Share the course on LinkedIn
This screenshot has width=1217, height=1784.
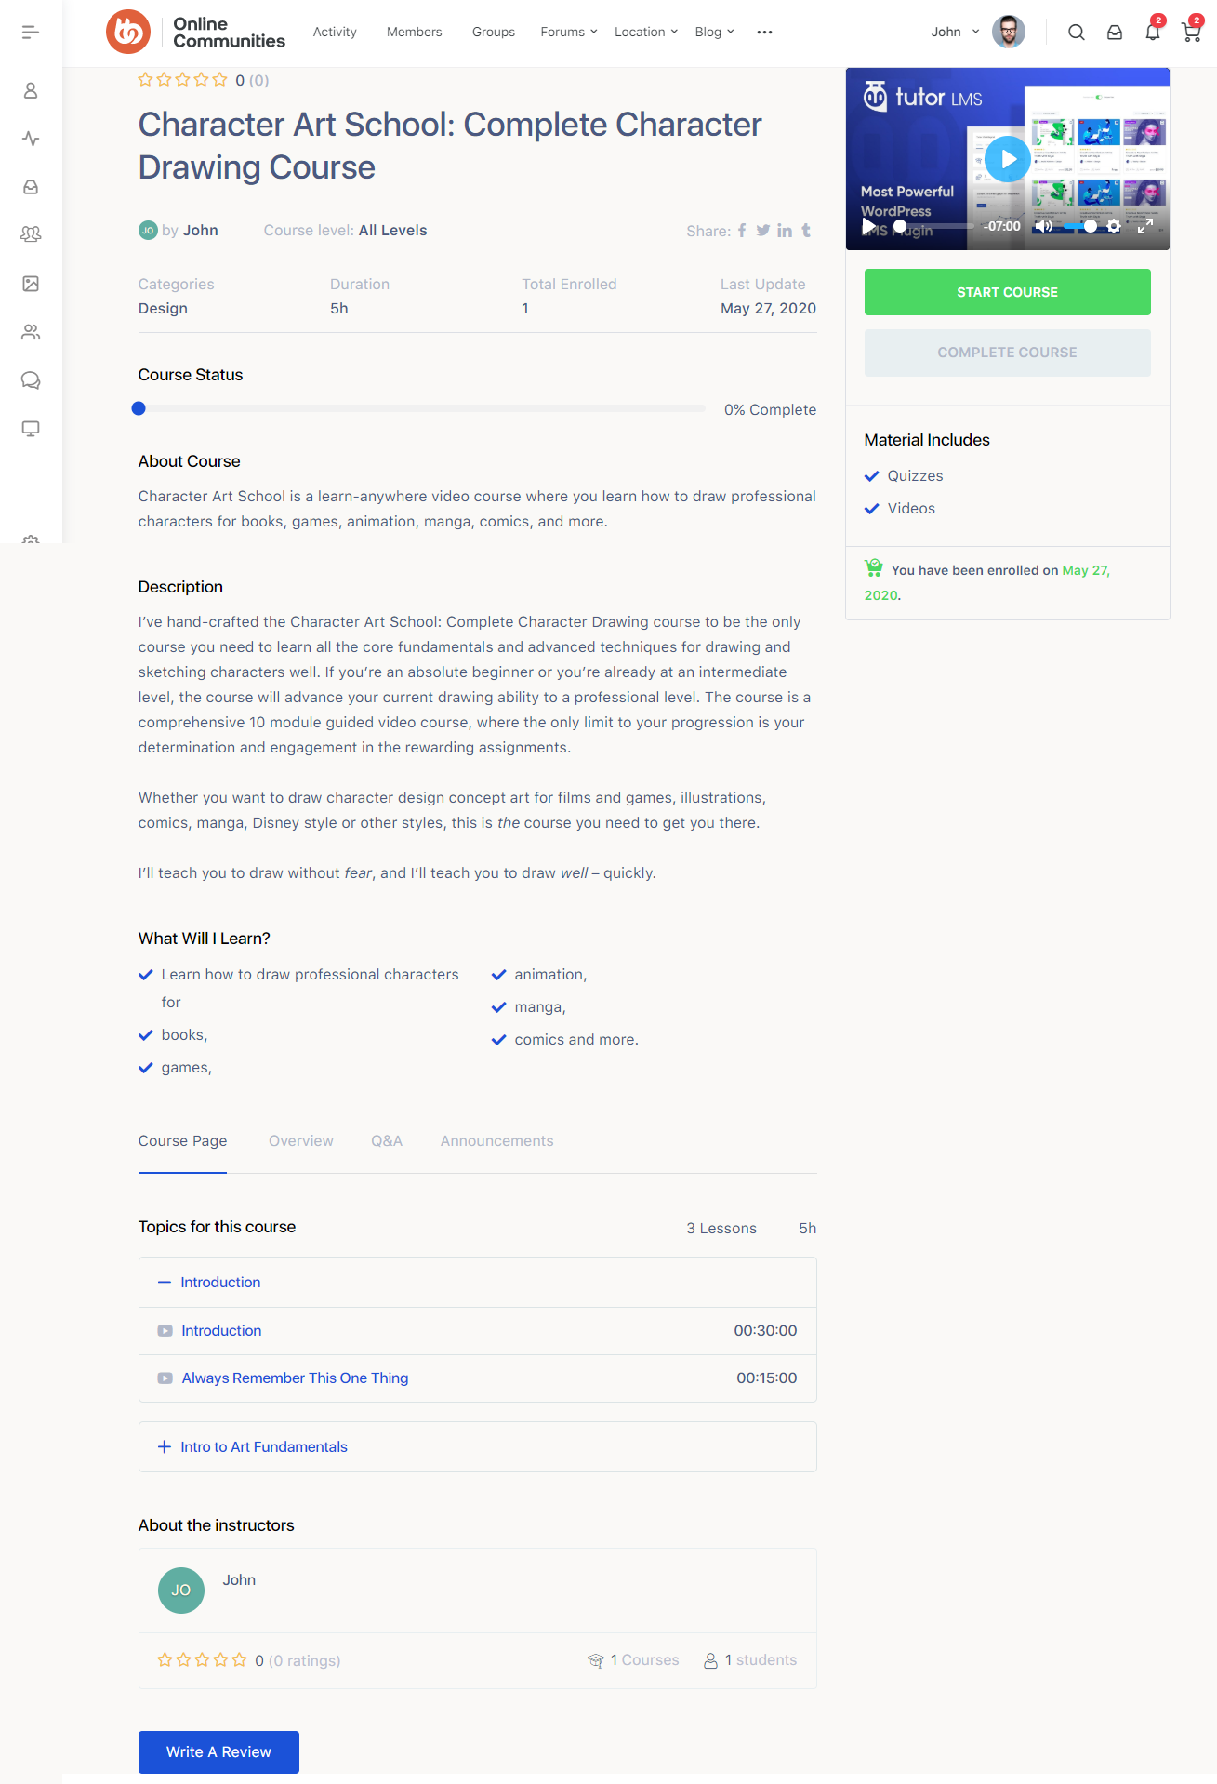[x=785, y=231]
